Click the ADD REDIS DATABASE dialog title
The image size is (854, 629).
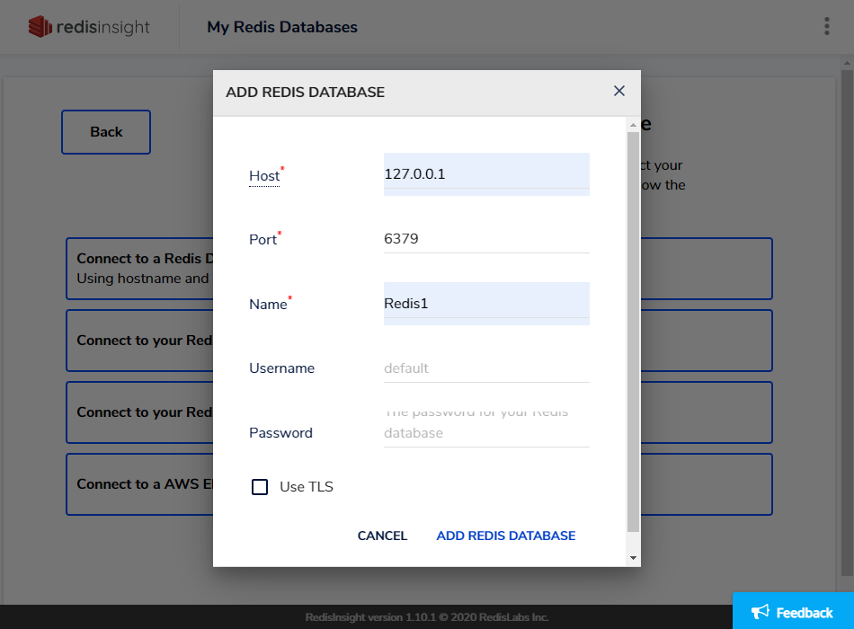[x=305, y=92]
